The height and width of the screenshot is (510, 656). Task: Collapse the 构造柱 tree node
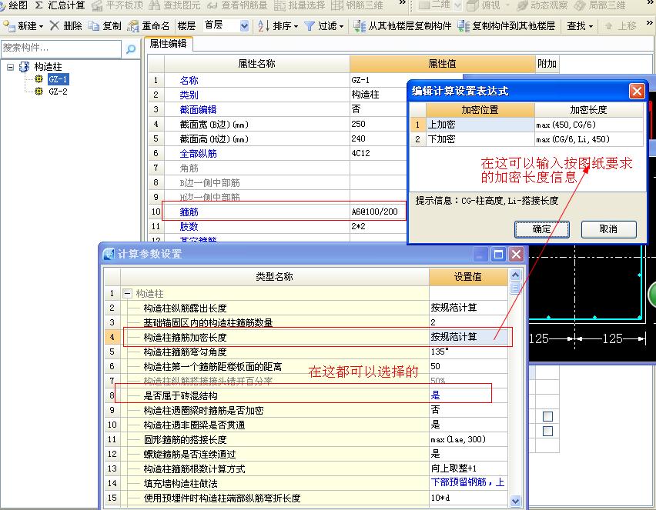(x=11, y=67)
